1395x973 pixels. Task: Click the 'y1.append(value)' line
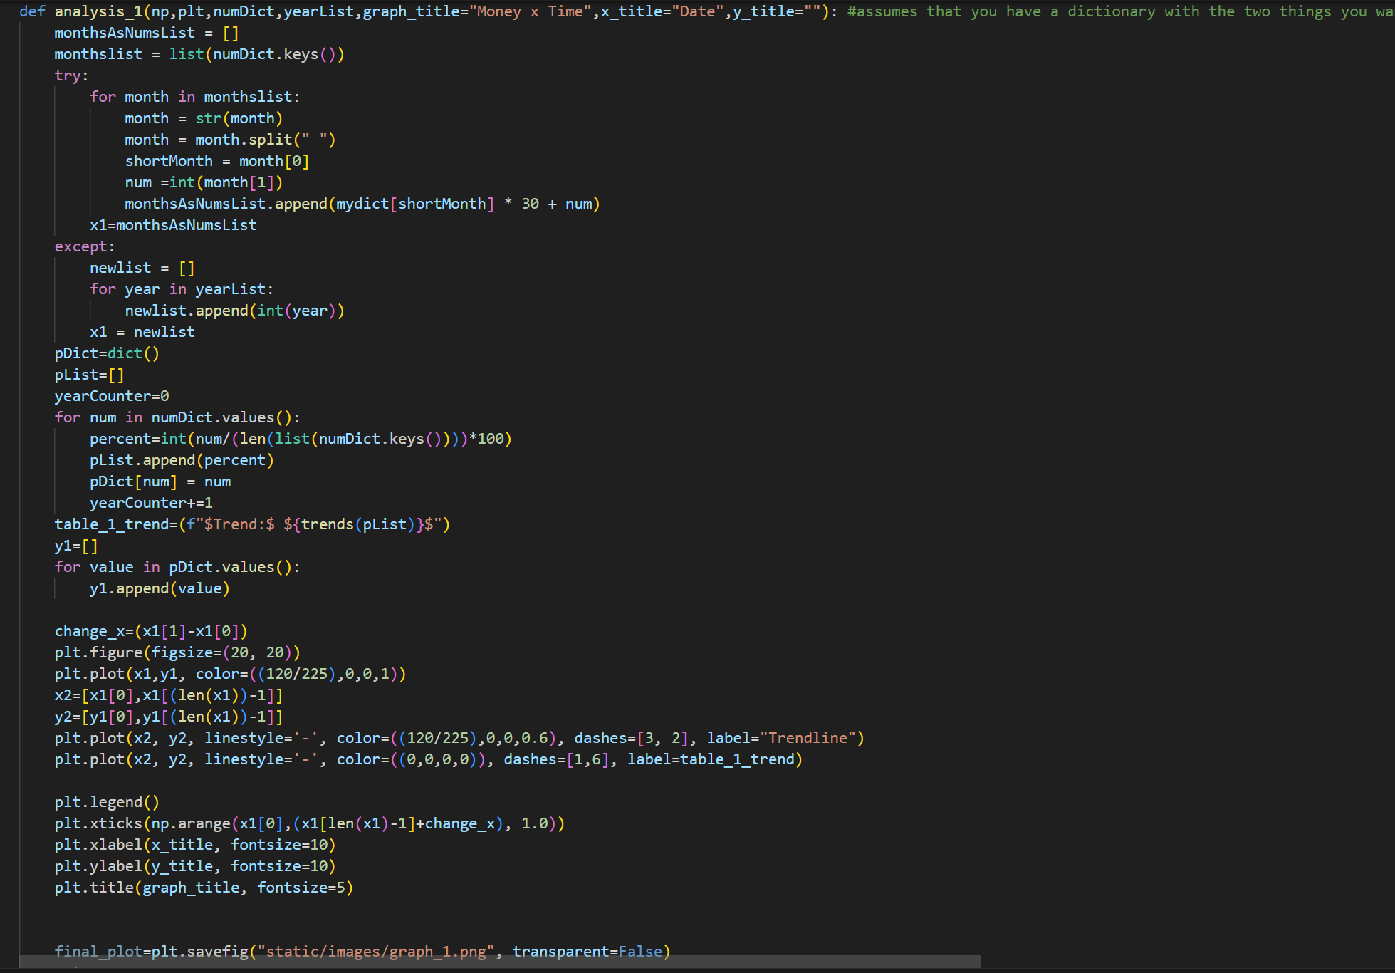pyautogui.click(x=160, y=588)
